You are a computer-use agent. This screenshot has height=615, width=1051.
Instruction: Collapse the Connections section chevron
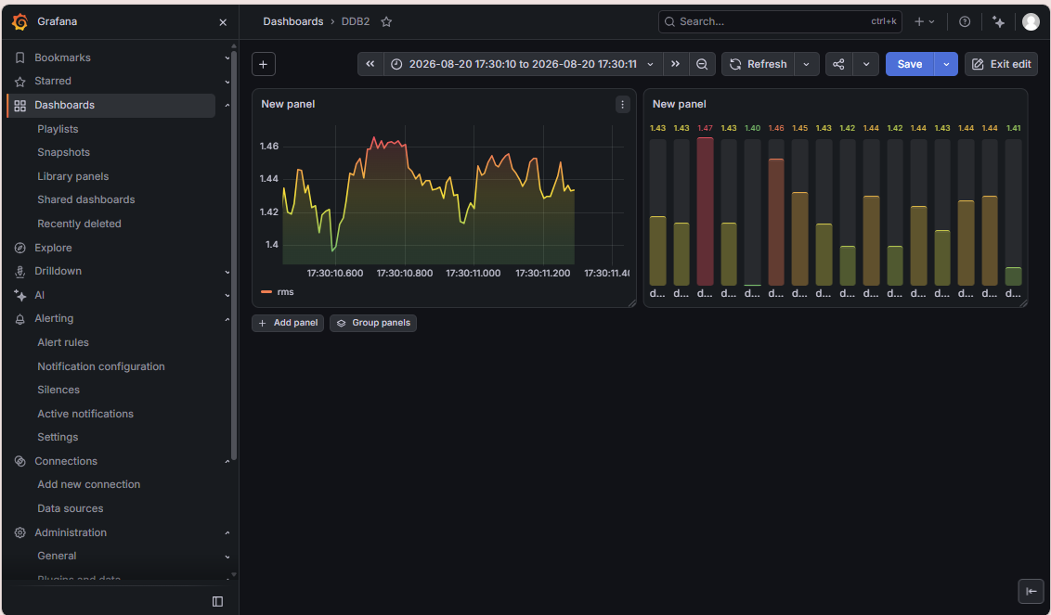pyautogui.click(x=227, y=462)
